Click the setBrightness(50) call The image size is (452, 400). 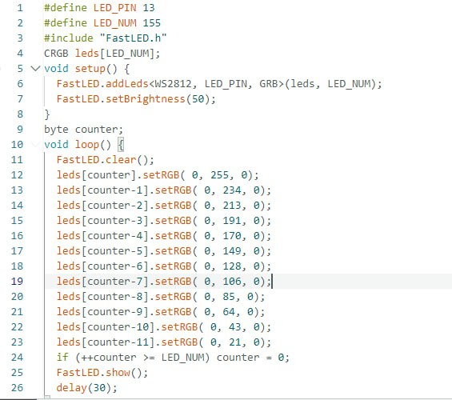point(136,99)
